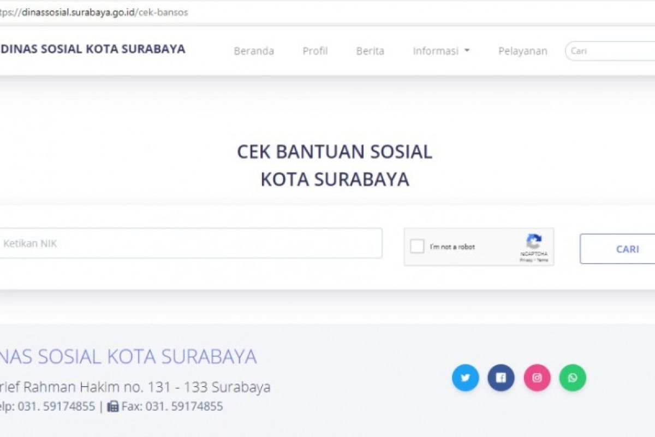Open the Twitter social media icon
This screenshot has height=437, width=655.
point(465,378)
